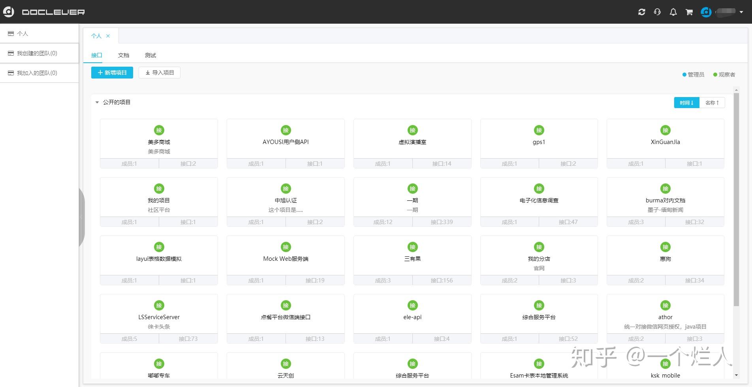Open 我加入的团队(0) in sidebar

39,73
